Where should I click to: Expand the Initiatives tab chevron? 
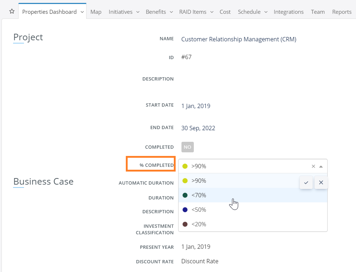point(138,12)
